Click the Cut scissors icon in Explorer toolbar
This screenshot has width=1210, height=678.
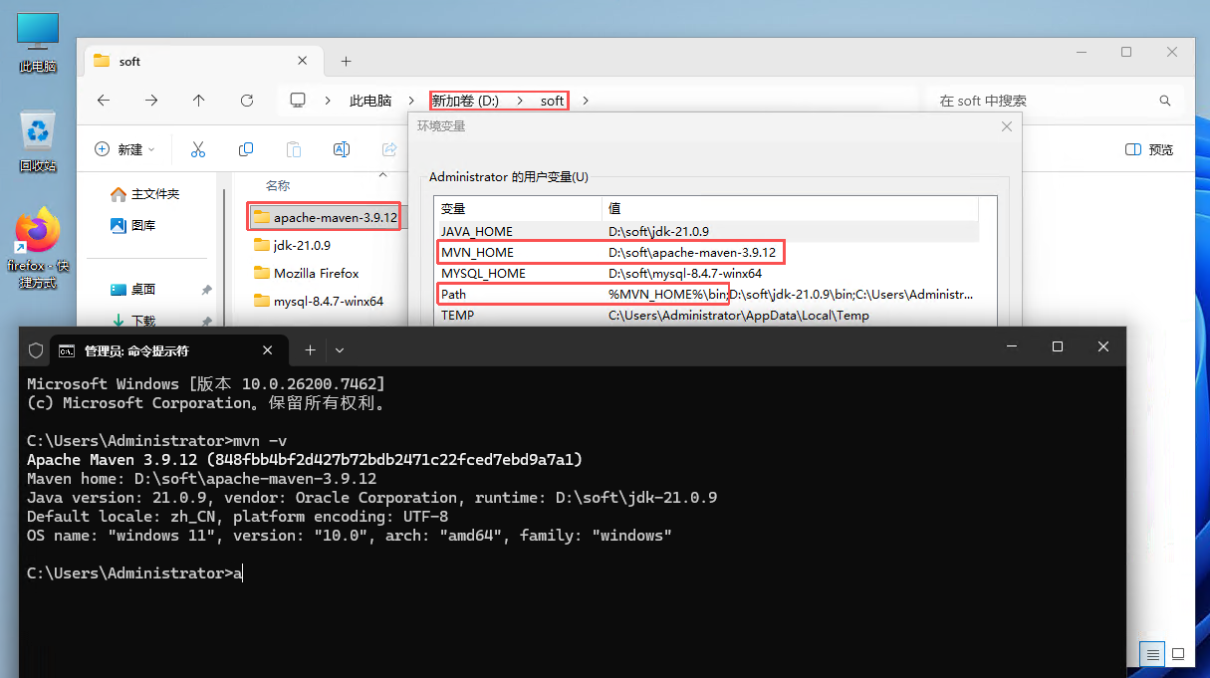point(197,149)
